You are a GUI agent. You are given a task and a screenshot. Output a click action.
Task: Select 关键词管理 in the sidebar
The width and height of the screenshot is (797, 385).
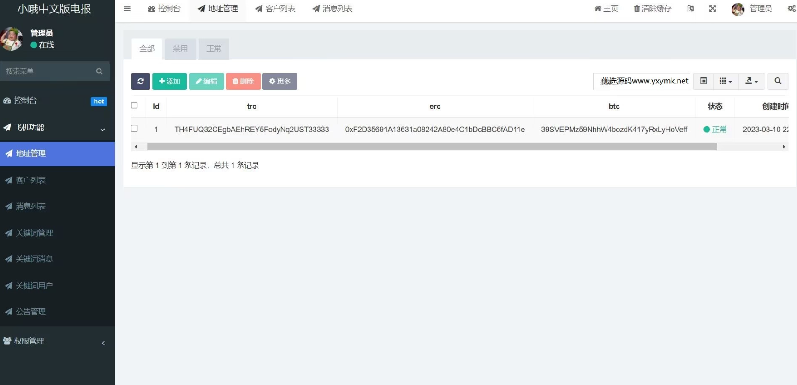pyautogui.click(x=57, y=233)
